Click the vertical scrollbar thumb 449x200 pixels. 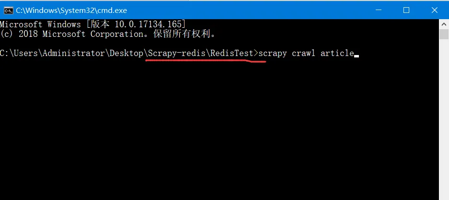click(444, 34)
